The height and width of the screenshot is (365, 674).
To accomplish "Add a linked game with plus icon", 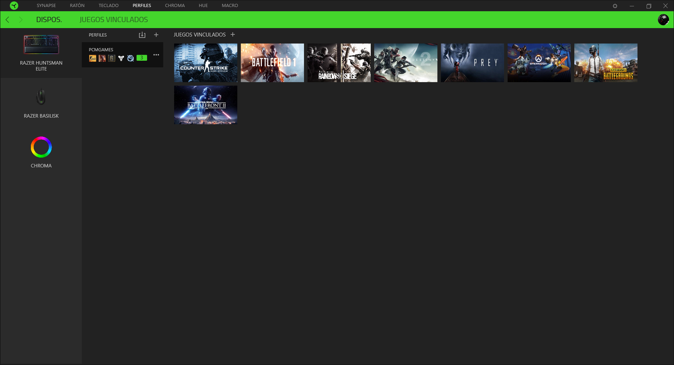I will (233, 34).
